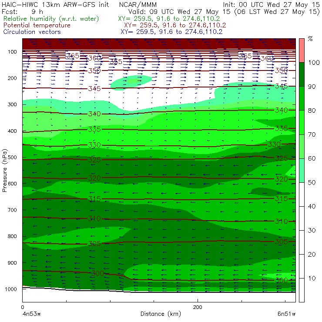Click the blue 'Circulation vectors' legend label

[32, 32]
